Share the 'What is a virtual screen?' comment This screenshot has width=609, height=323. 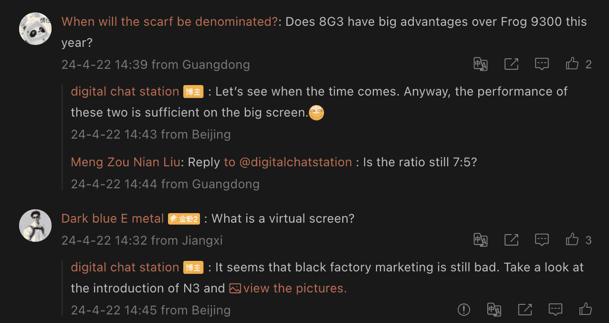[511, 240]
